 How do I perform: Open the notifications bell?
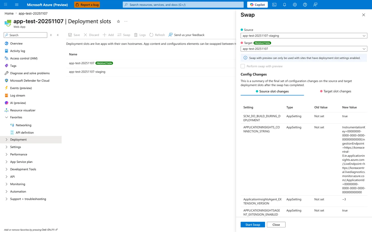[x=284, y=5]
